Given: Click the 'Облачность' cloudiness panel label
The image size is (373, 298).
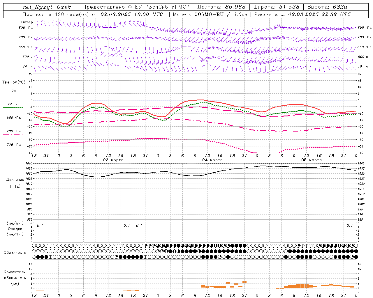Looking at the screenshot, I should click(15, 253).
